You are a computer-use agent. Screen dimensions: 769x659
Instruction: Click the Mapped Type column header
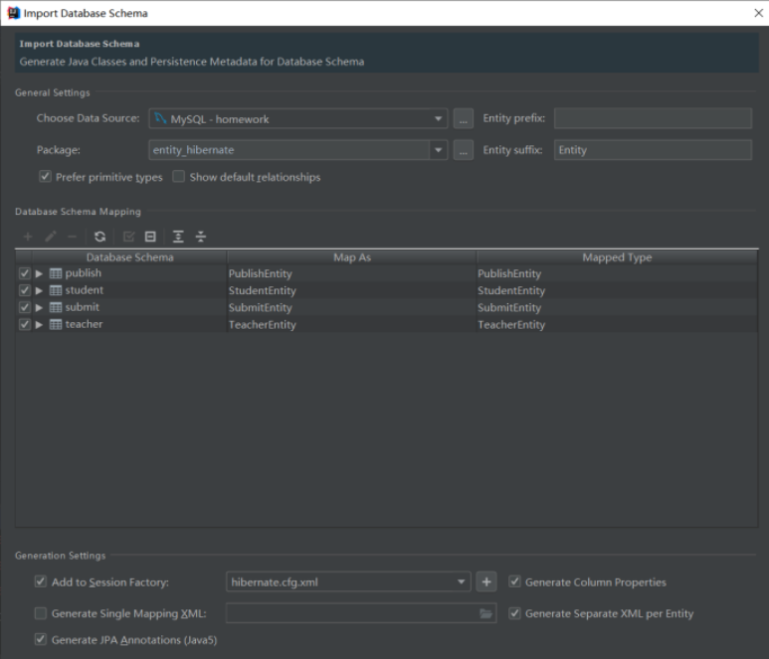[x=617, y=257]
